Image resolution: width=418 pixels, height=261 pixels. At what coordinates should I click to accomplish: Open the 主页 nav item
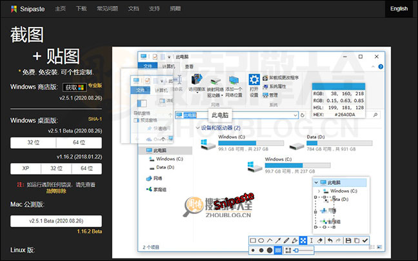[60, 8]
